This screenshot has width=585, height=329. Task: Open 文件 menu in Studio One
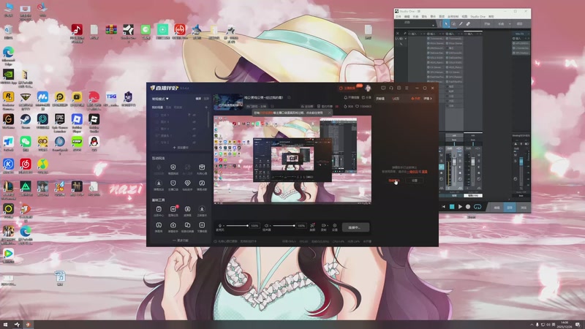pos(398,16)
